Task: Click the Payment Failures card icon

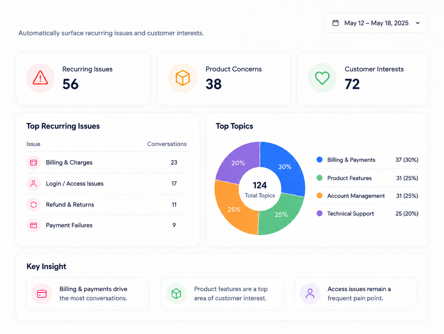Action: click(33, 225)
